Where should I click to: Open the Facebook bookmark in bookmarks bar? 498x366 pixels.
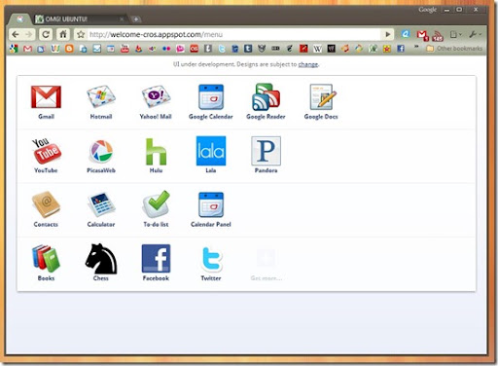pos(401,49)
